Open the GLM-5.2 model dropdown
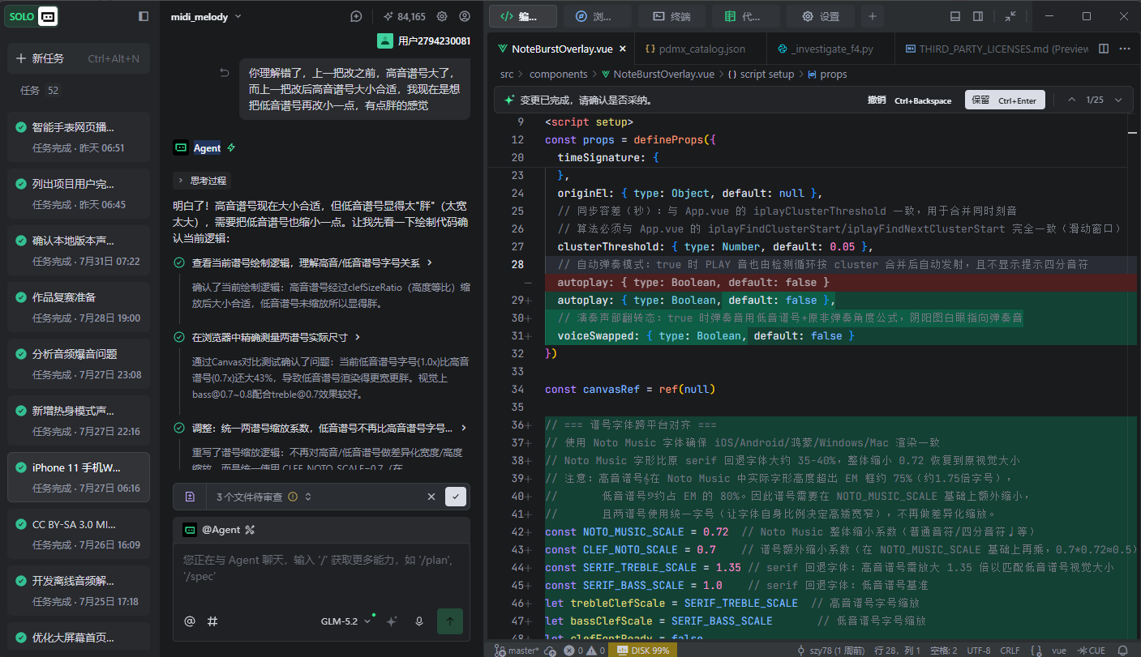Screen dimensions: 1141x657 (346, 621)
